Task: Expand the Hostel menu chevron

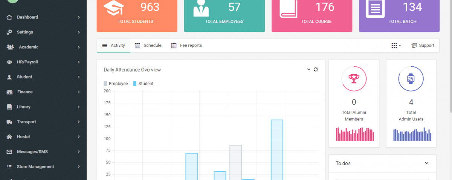Action: (79, 137)
